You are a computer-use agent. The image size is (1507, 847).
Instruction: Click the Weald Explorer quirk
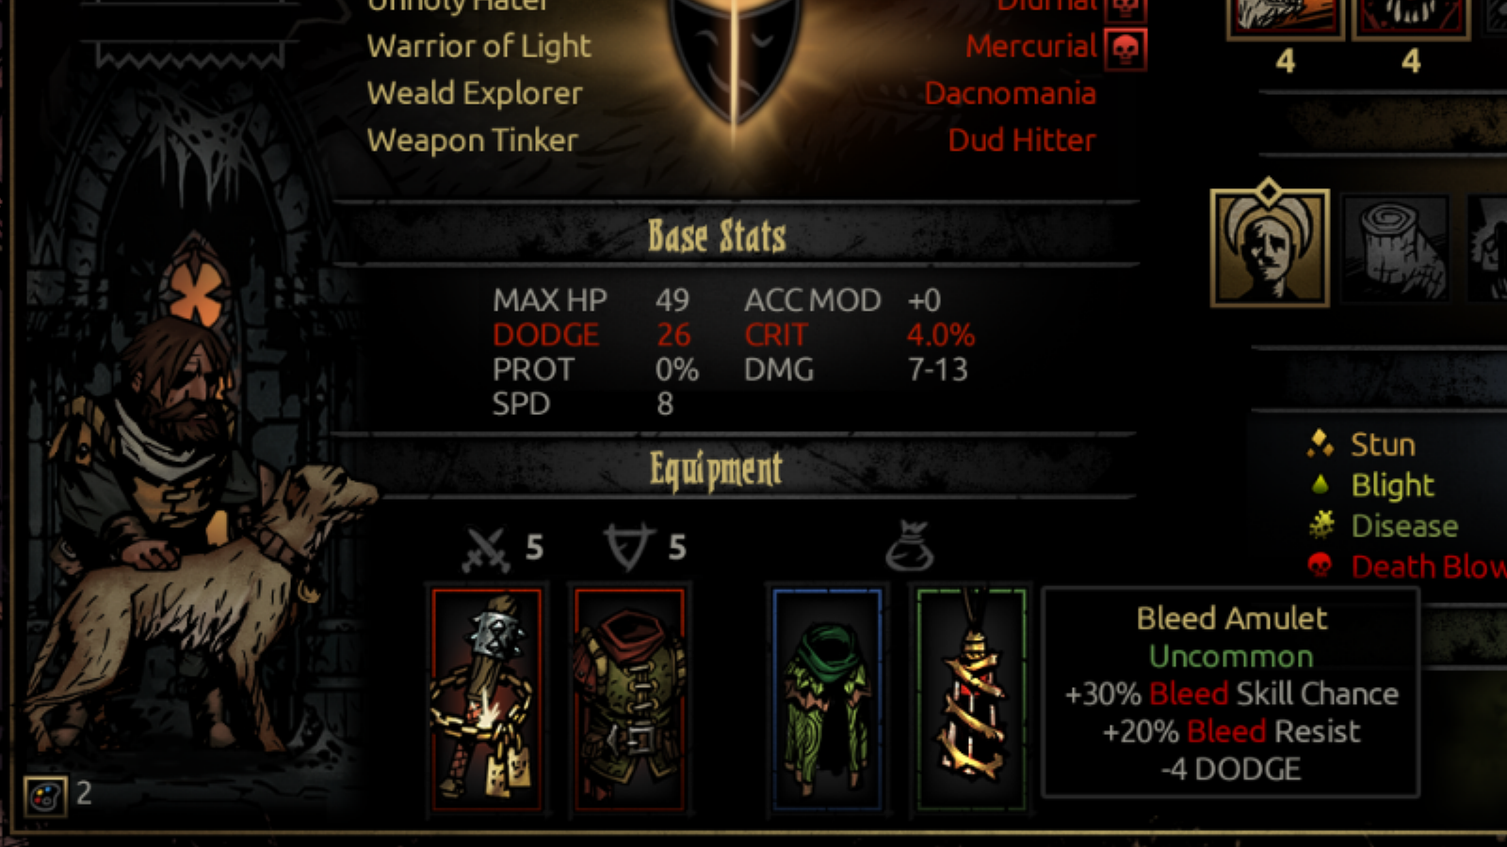(x=475, y=93)
